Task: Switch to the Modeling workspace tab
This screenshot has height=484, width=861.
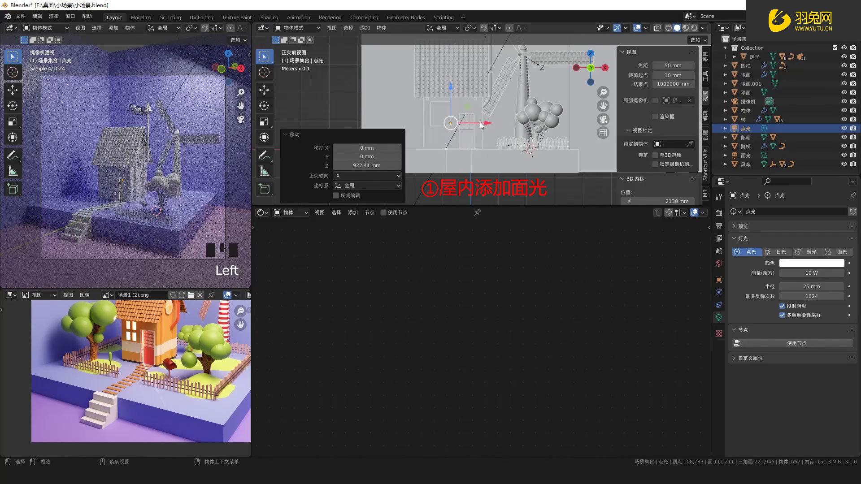Action: (x=141, y=17)
